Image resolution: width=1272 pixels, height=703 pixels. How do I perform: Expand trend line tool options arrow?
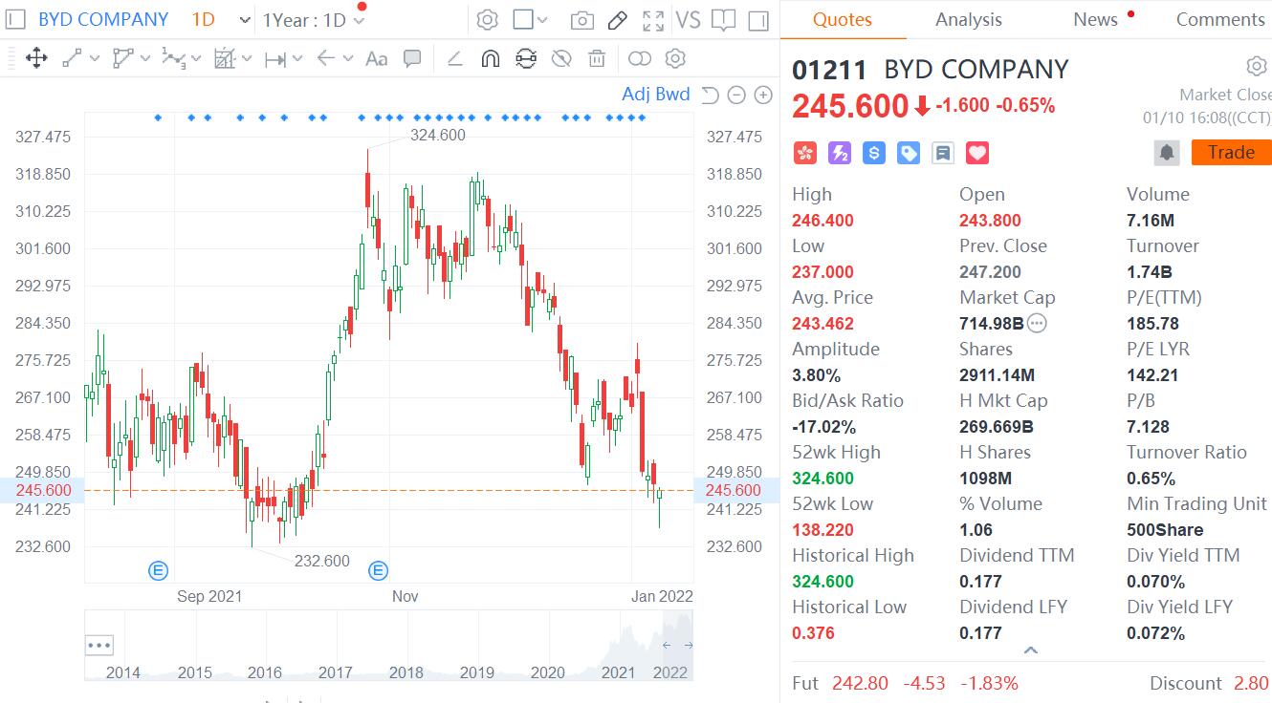coord(95,59)
